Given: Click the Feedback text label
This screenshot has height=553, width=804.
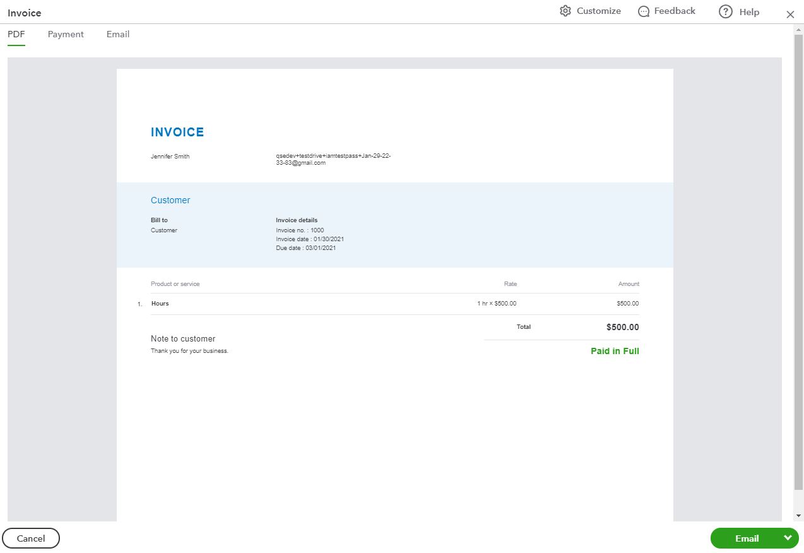Looking at the screenshot, I should (675, 11).
